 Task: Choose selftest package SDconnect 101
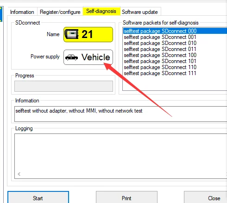tap(175, 61)
